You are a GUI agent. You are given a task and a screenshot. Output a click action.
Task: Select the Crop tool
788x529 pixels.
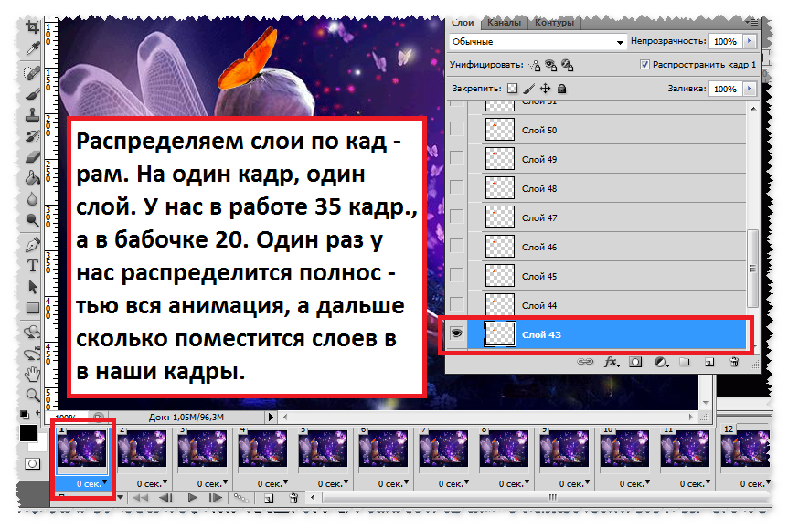click(33, 27)
